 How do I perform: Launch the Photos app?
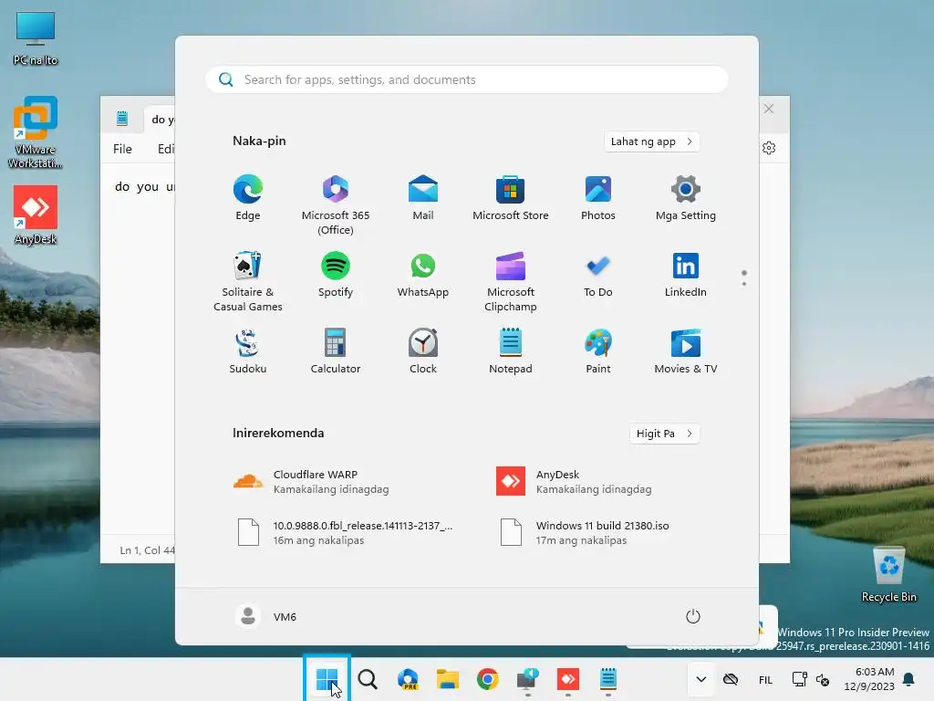598,198
